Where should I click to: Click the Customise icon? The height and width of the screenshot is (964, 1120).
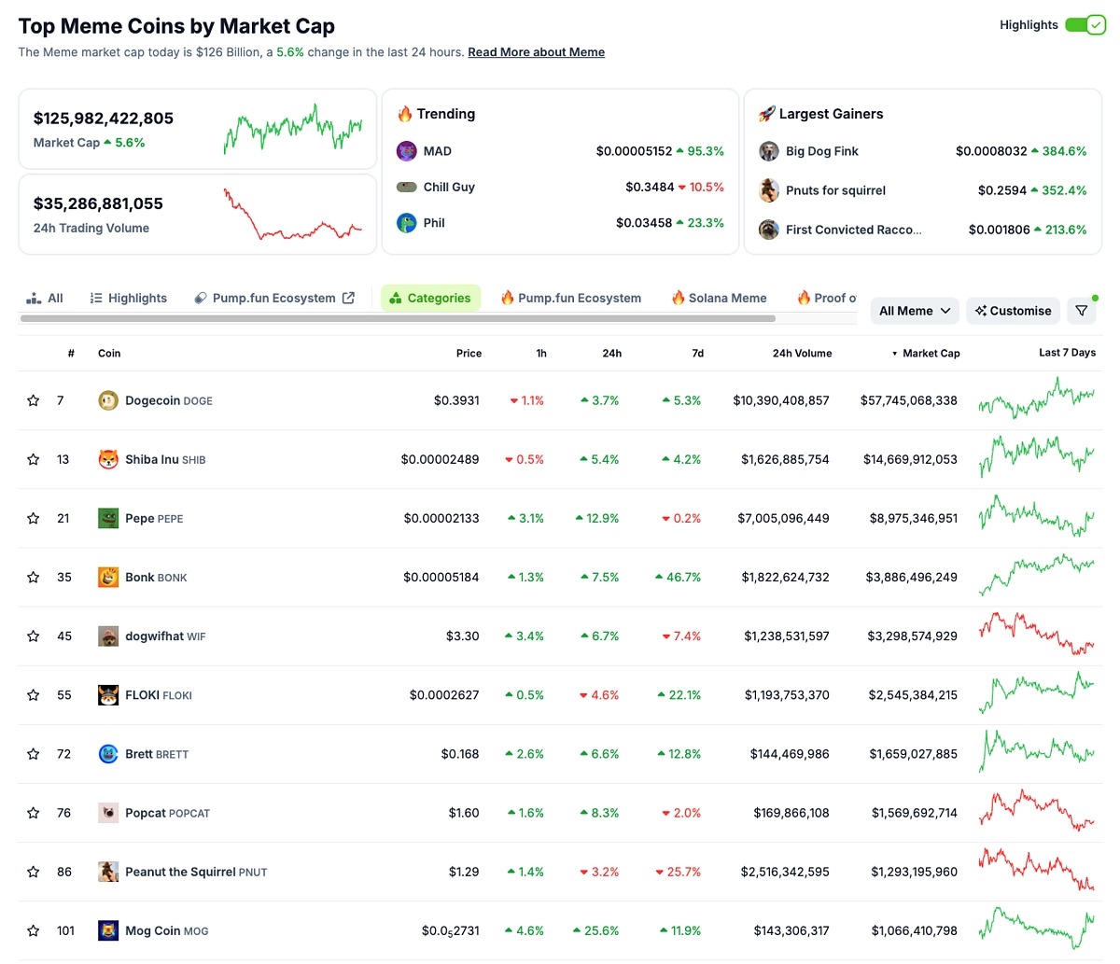[984, 310]
